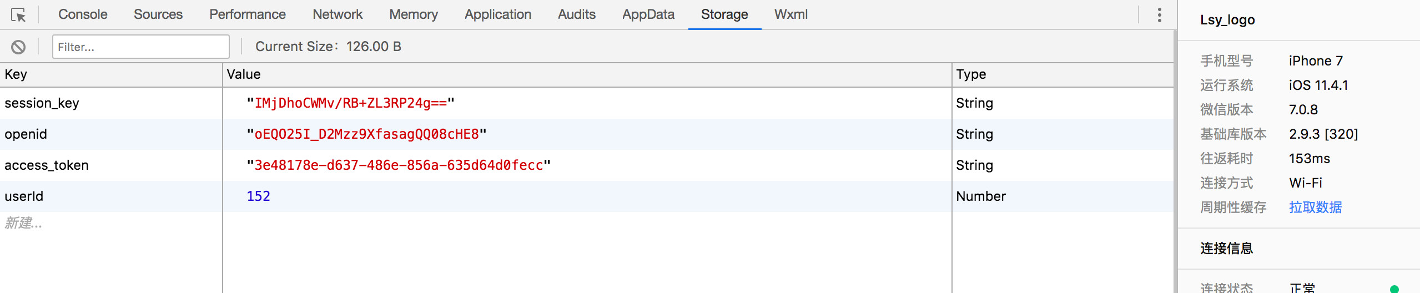This screenshot has width=1420, height=293.
Task: Open the three-dot more options menu
Action: pos(1159,15)
